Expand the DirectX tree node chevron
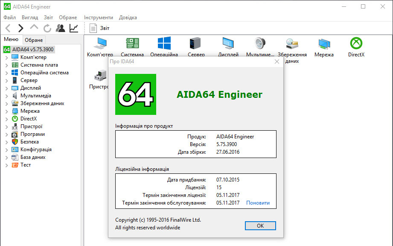The height and width of the screenshot is (246, 393). point(7,119)
